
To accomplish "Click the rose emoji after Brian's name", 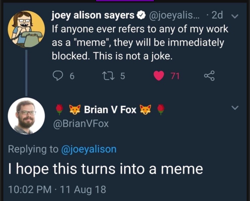I will pos(161,109).
